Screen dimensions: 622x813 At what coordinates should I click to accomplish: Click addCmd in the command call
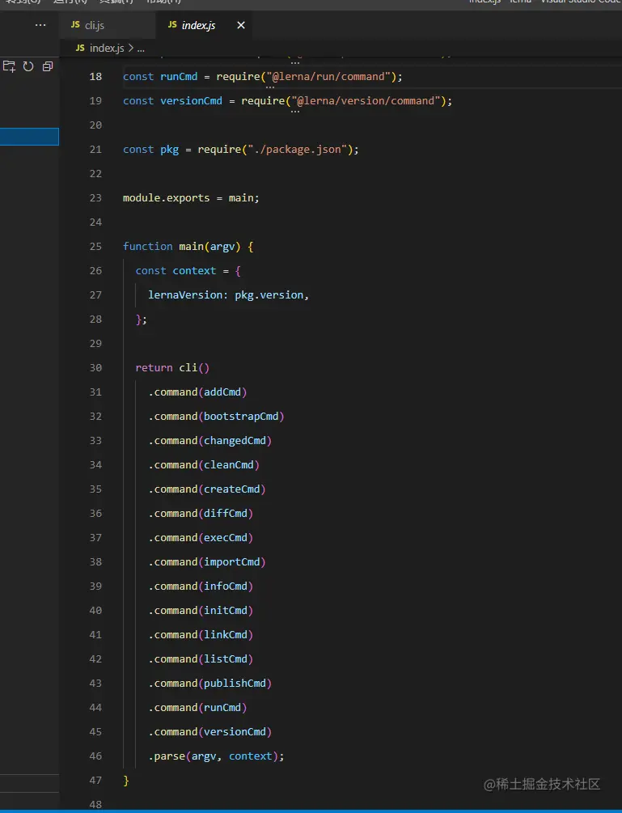click(x=222, y=392)
